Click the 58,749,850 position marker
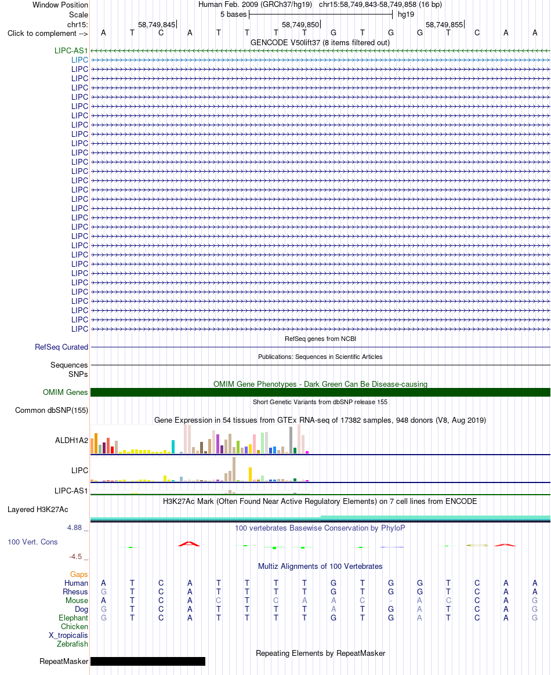This screenshot has width=551, height=675. [x=300, y=25]
